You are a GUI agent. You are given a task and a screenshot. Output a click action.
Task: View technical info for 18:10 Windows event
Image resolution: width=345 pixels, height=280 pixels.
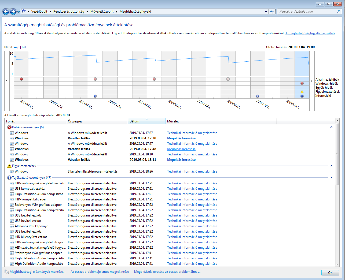click(192, 154)
